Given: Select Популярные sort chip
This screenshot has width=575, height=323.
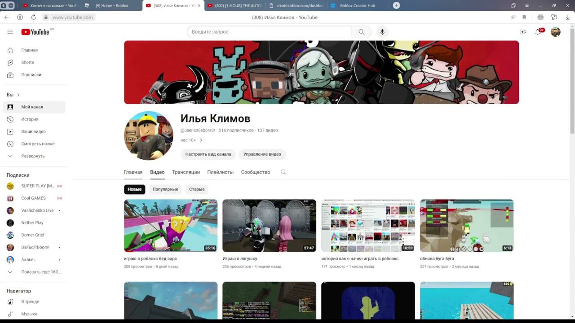Looking at the screenshot, I should pos(165,189).
